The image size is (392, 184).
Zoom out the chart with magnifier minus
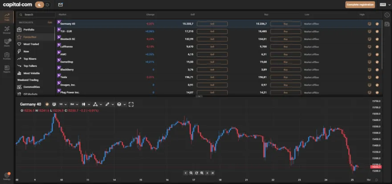(x=191, y=172)
